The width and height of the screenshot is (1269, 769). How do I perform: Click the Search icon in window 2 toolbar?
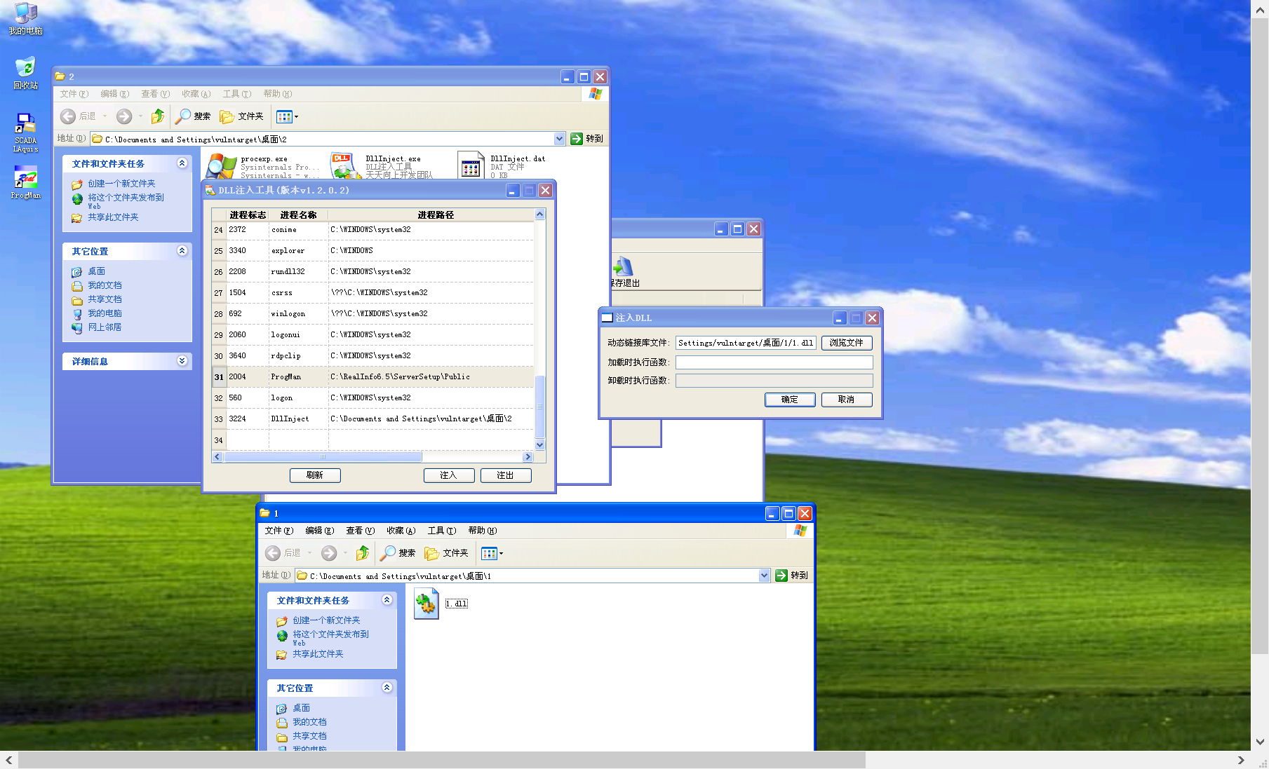point(193,116)
